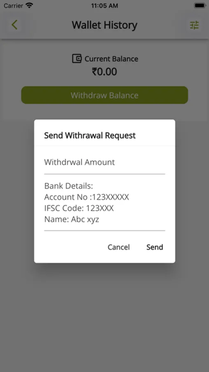Cancel the withdrawal request dialog
This screenshot has width=209, height=372.
pos(119,247)
